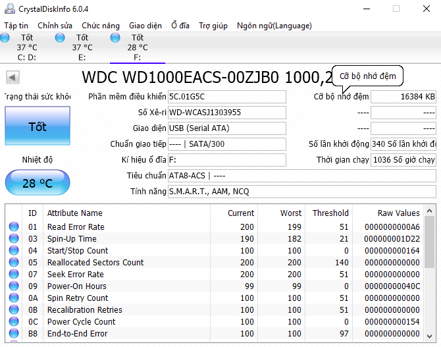
Task: Click status circle for Power-On Hours
Action: [14, 286]
